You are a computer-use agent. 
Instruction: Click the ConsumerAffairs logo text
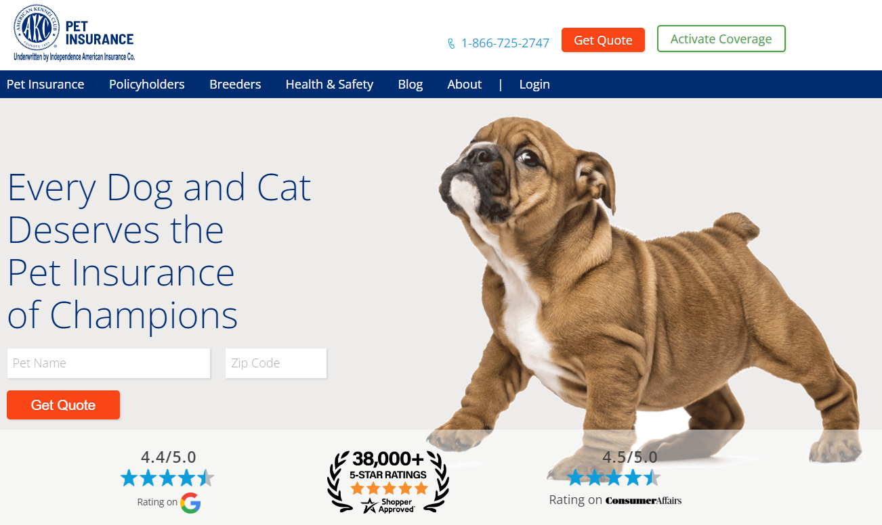(644, 501)
